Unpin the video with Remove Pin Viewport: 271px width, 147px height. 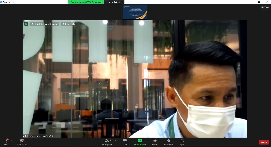[x=69, y=24]
